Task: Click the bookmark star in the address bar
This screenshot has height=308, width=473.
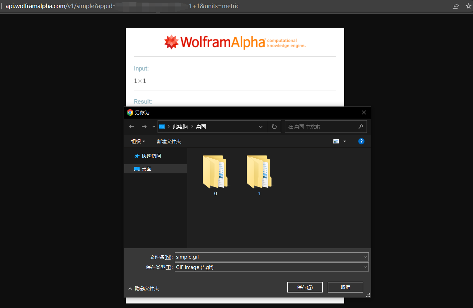Action: pos(468,6)
